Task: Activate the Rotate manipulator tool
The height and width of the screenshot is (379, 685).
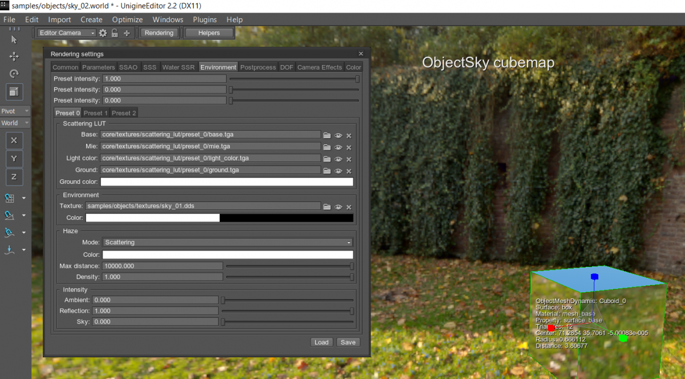Action: (14, 74)
